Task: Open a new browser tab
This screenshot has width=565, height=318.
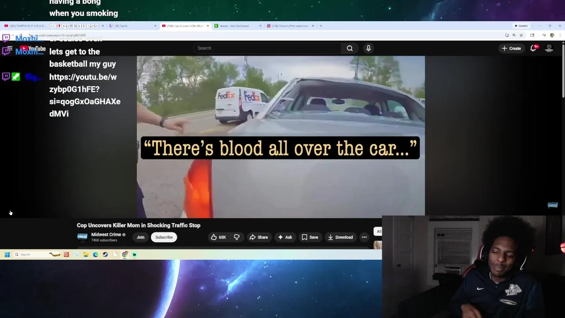Action: (x=321, y=26)
